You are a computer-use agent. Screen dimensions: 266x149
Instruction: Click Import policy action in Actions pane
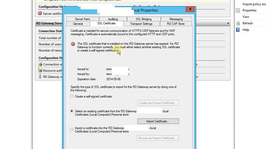[254, 4]
